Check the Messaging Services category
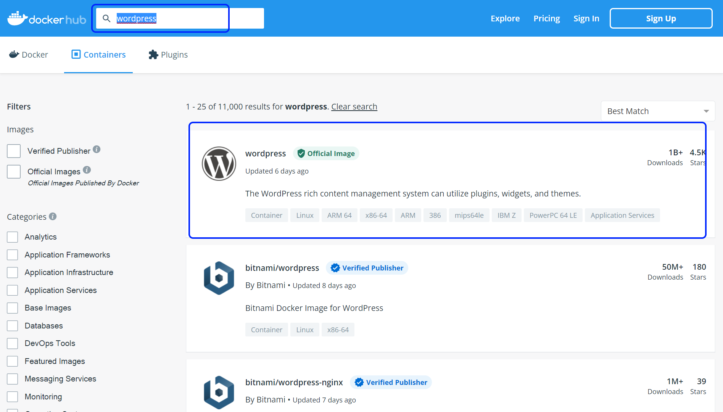 13,379
